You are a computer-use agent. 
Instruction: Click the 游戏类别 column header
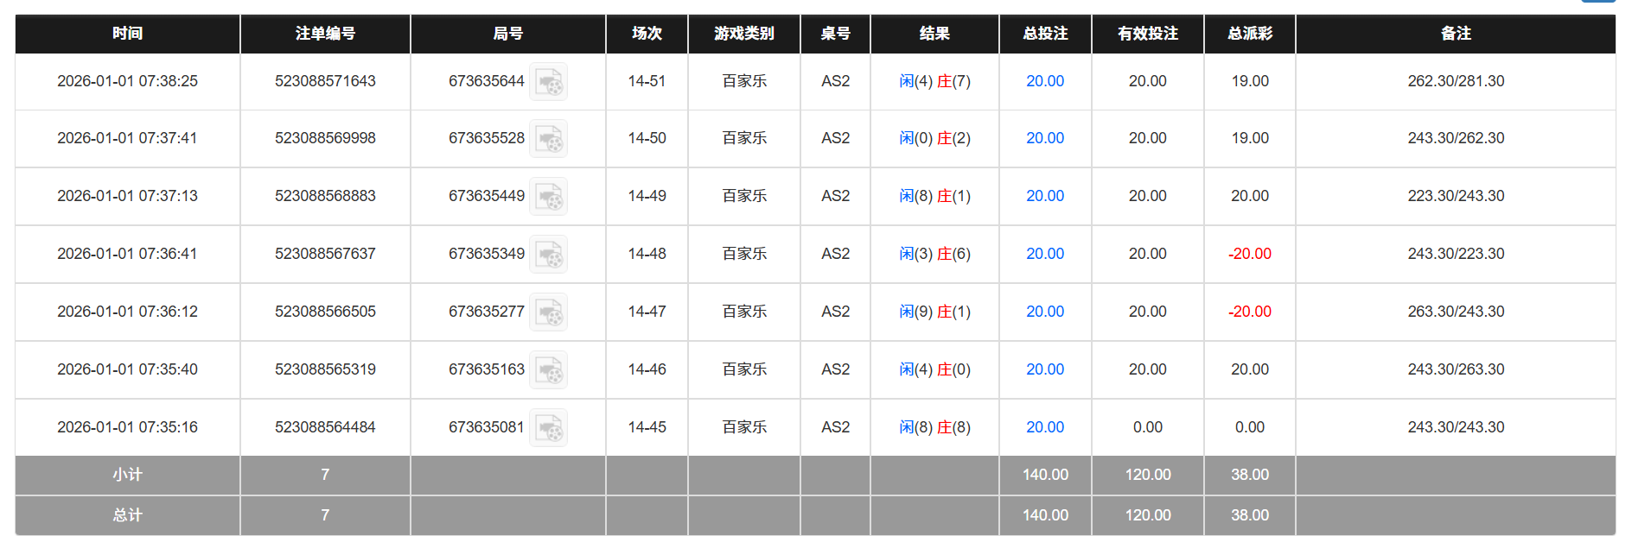click(743, 34)
